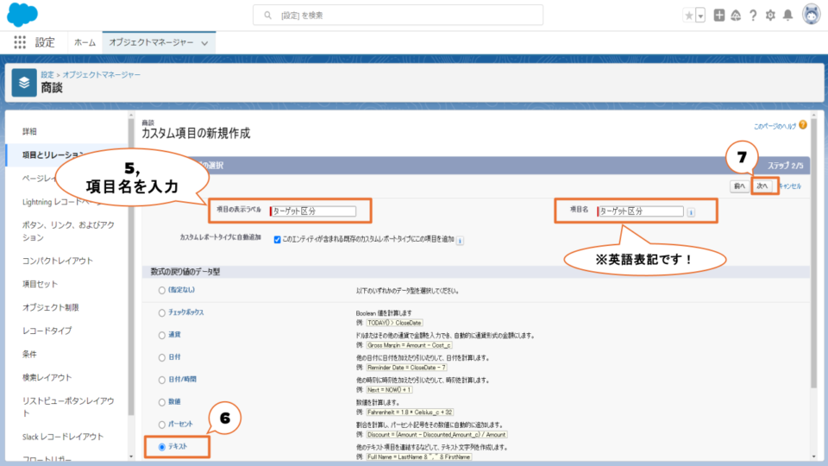The image size is (828, 466).
Task: Click the 次へ button
Action: click(x=762, y=186)
